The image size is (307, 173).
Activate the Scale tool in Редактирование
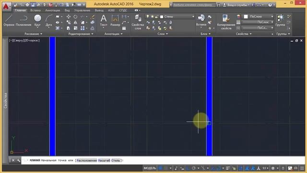click(75, 28)
